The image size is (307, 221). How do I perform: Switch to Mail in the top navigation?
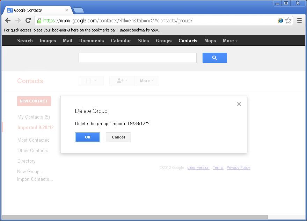click(x=67, y=41)
